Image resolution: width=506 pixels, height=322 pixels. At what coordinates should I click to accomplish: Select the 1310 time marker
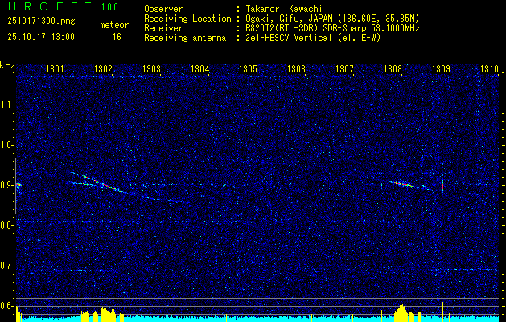click(489, 69)
